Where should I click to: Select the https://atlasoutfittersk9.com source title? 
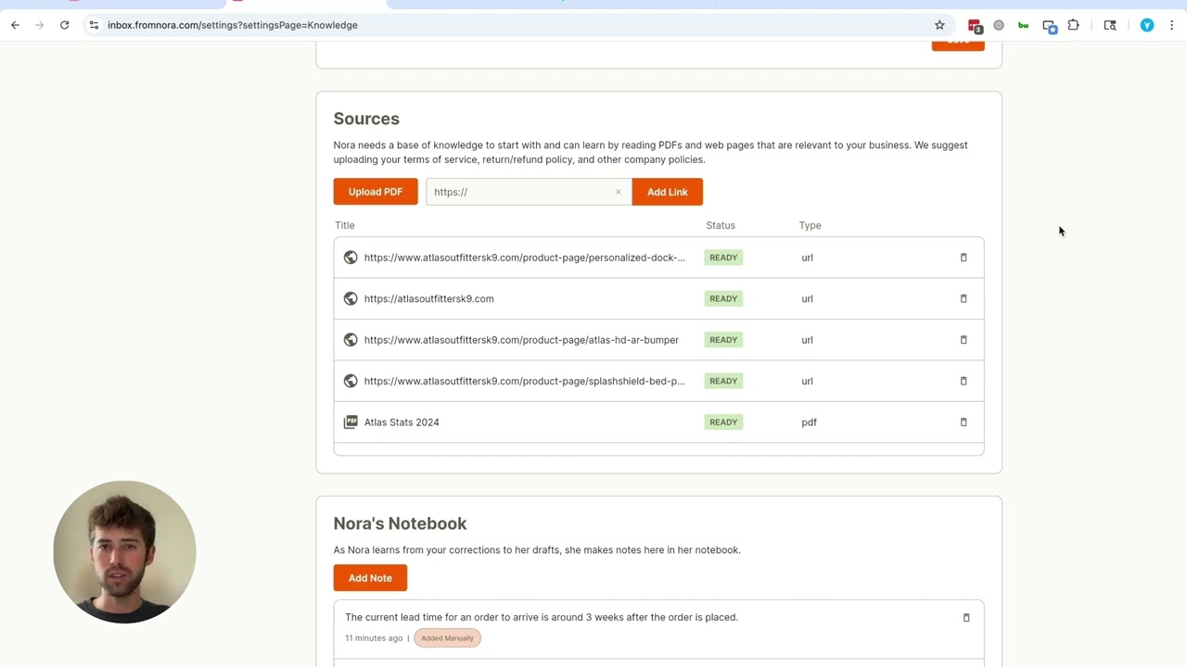[429, 298]
